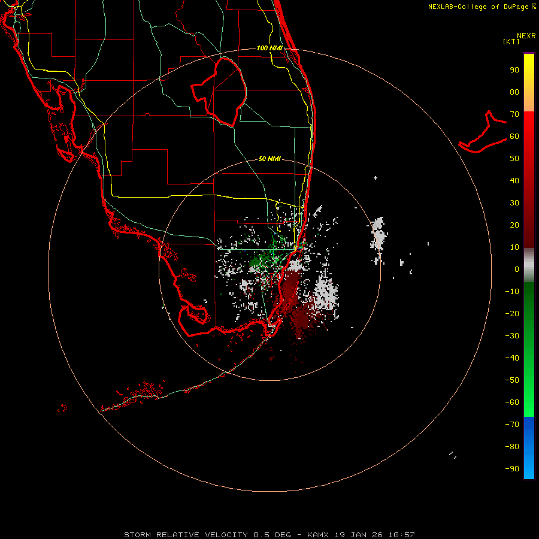Click the NEXR label above the color scale
Image resolution: width=539 pixels, height=539 pixels.
point(526,36)
